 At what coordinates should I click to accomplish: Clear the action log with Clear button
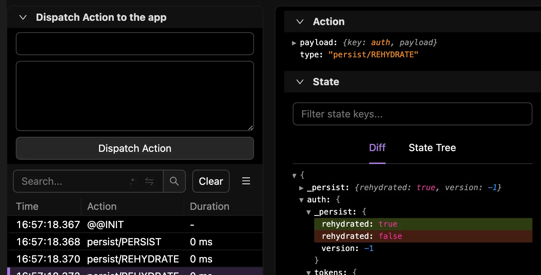coord(211,181)
